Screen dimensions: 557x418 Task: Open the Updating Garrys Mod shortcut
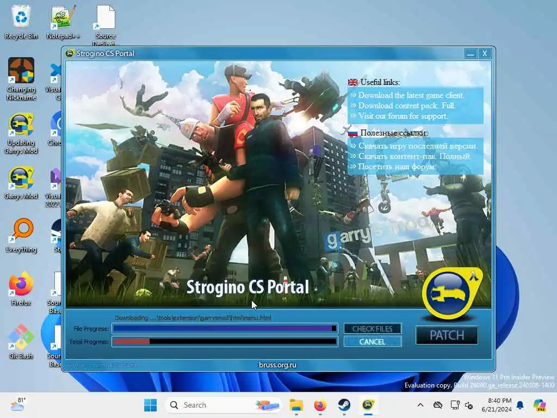tap(21, 134)
